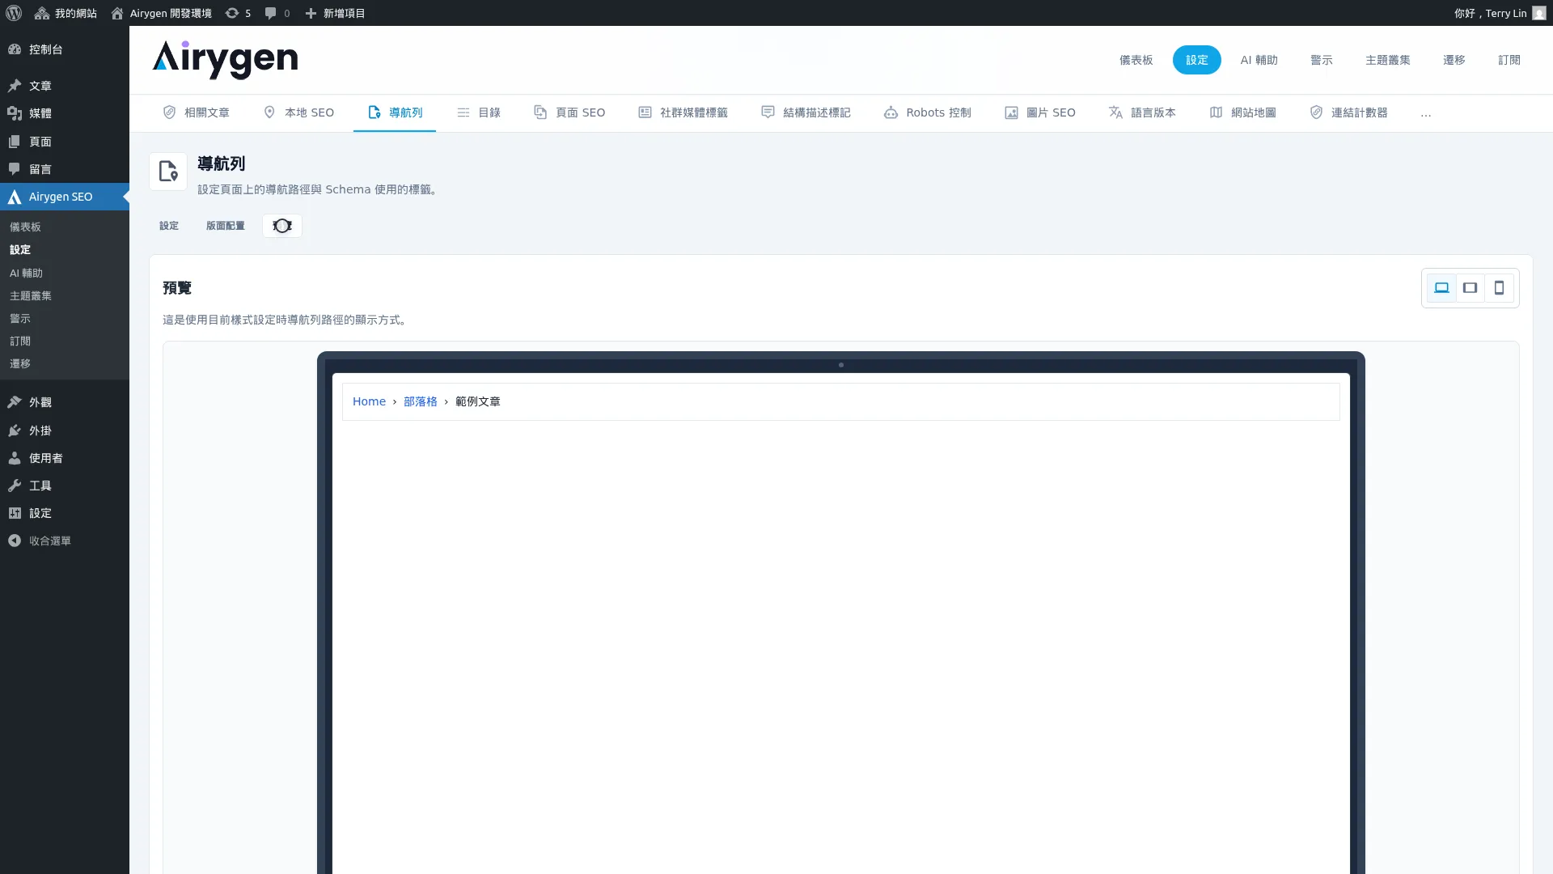Switch to 連結計數器 tab

pos(1348,112)
